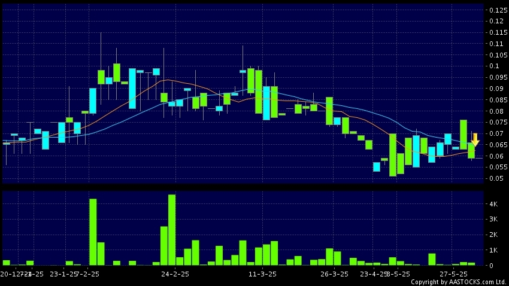
Task: Click the Copyright by AASTOCKS.com Ltd. text
Action: tap(459, 282)
